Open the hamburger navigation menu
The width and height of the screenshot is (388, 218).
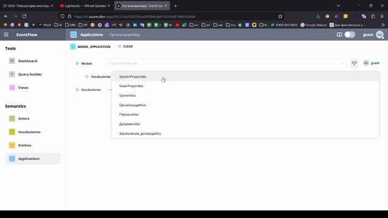click(x=6, y=35)
